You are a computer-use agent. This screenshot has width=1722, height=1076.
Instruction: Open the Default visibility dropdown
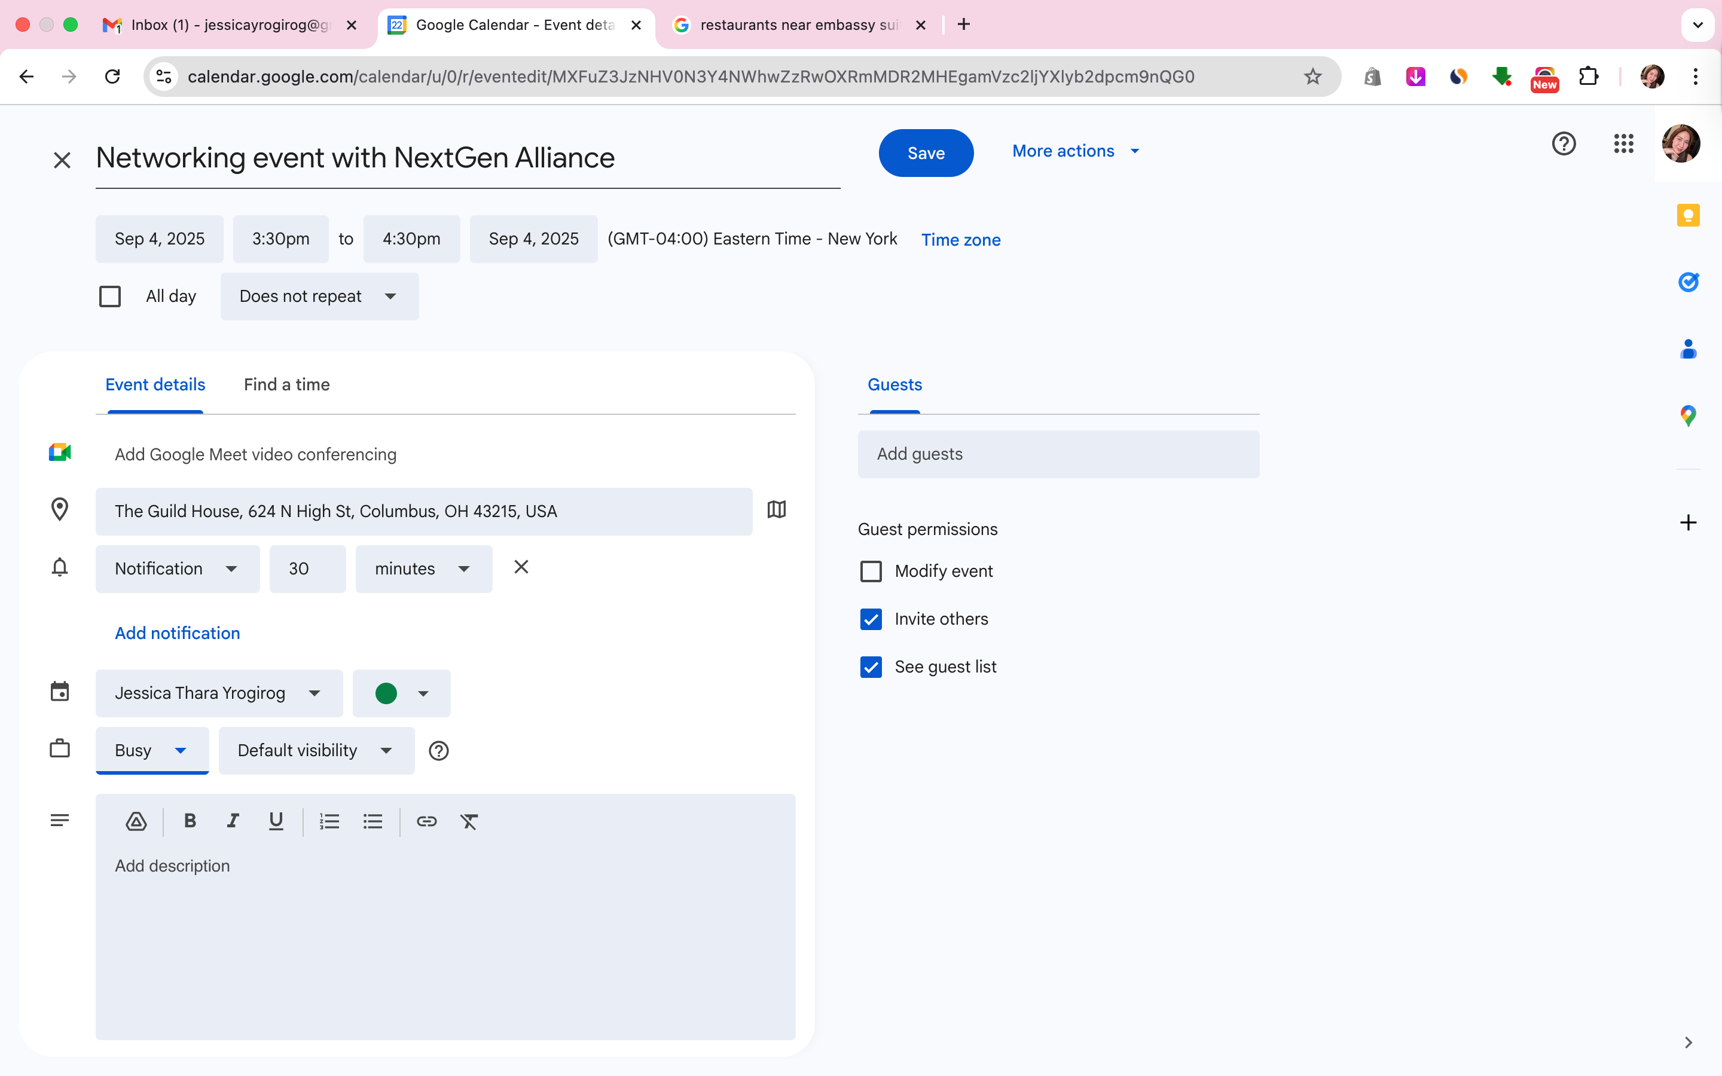pyautogui.click(x=316, y=750)
